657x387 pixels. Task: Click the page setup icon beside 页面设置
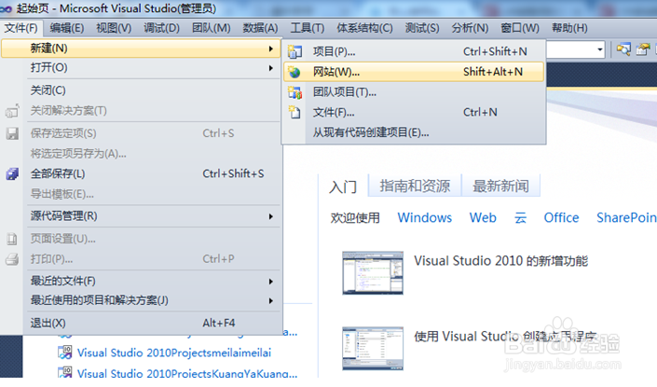coord(12,239)
